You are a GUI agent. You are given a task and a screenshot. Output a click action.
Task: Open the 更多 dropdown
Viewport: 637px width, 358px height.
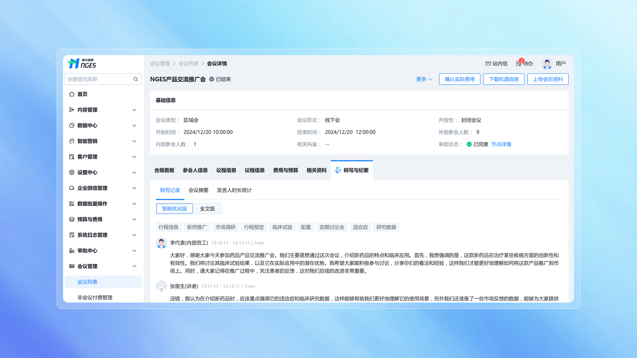pyautogui.click(x=424, y=79)
